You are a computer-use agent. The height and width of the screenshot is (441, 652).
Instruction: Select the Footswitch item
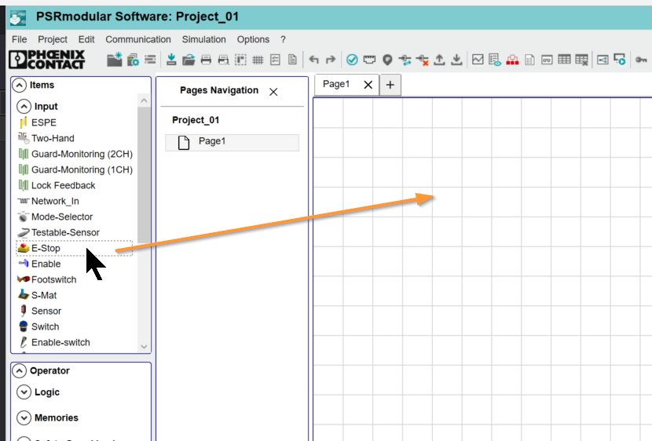pyautogui.click(x=47, y=280)
